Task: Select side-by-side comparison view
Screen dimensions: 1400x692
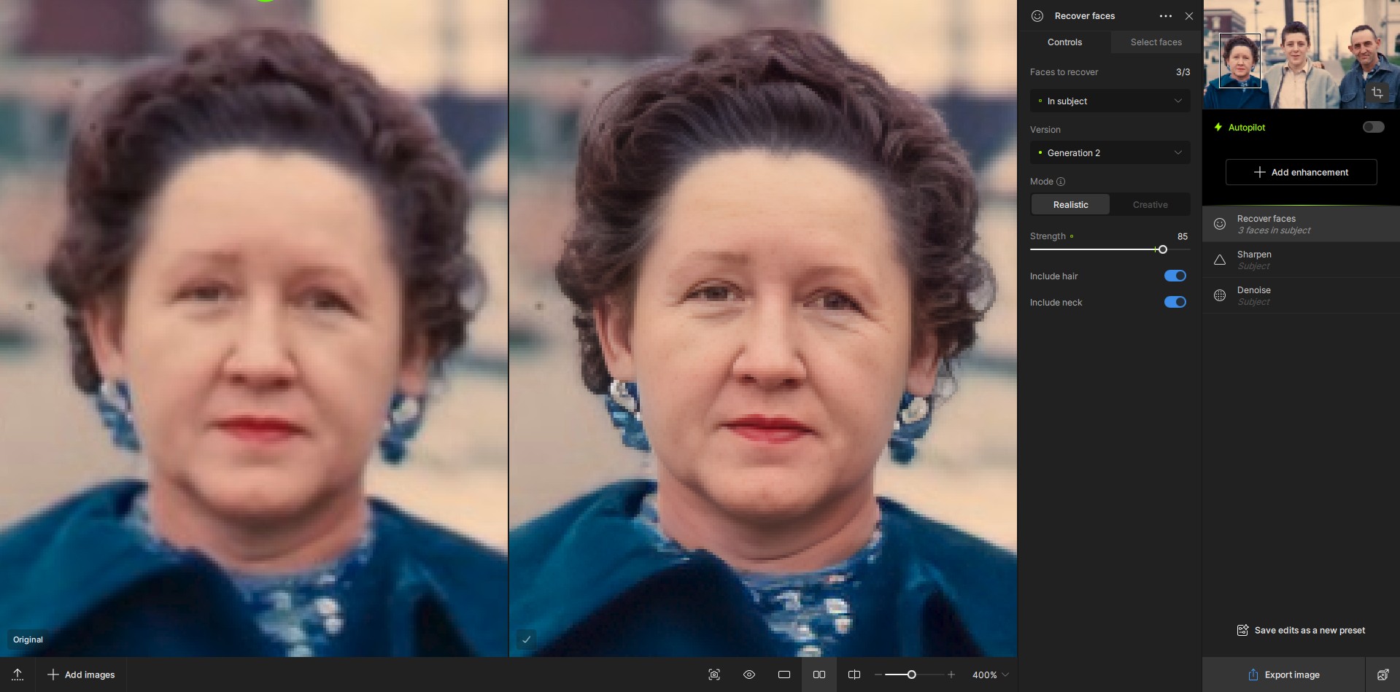Action: click(819, 674)
